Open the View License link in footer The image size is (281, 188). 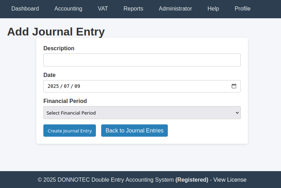[x=230, y=180]
